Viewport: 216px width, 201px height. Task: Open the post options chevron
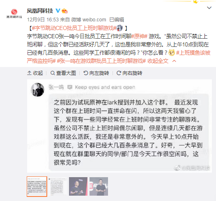209,8
